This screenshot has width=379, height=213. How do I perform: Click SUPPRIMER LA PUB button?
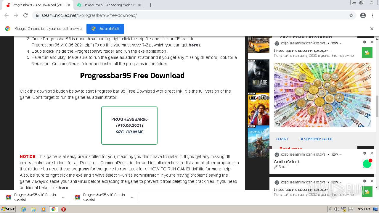point(316,139)
